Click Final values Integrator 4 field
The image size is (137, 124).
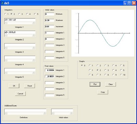tap(50, 89)
